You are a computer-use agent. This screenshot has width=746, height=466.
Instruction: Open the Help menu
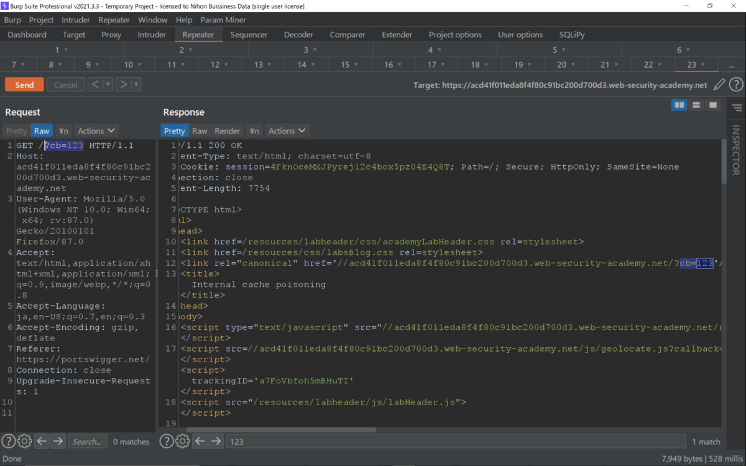point(184,20)
